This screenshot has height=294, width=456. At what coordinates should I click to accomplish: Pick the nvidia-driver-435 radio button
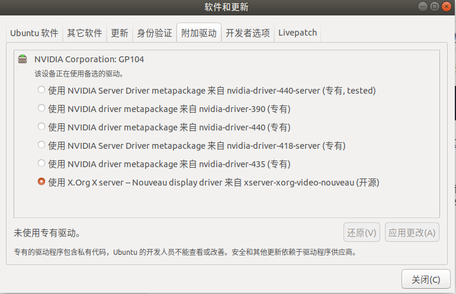click(41, 163)
